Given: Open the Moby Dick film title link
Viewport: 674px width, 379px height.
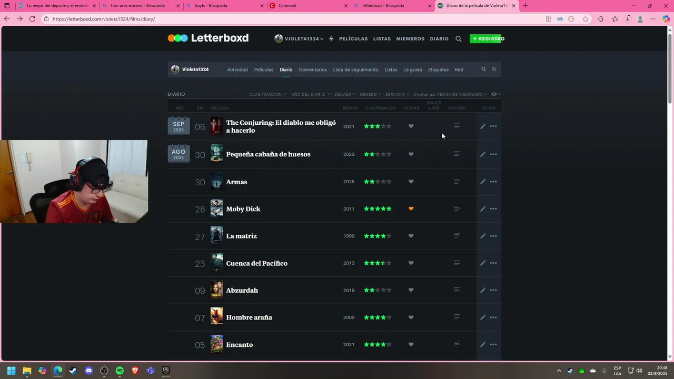Looking at the screenshot, I should tap(243, 209).
